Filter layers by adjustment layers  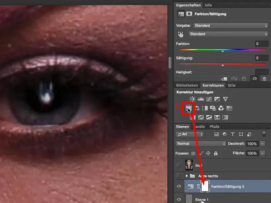[x=225, y=134]
